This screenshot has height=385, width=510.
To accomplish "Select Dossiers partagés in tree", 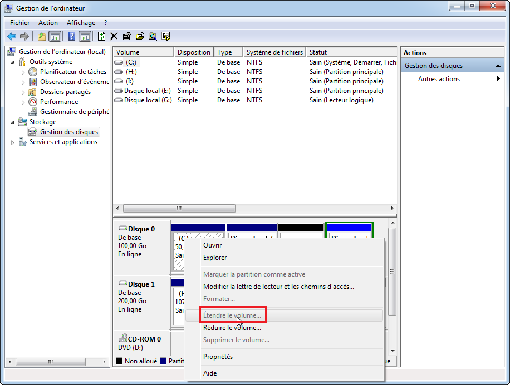I will click(x=65, y=92).
